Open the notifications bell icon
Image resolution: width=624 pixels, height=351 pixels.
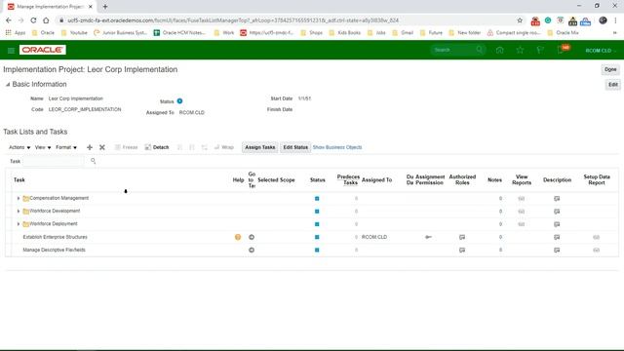tap(561, 50)
